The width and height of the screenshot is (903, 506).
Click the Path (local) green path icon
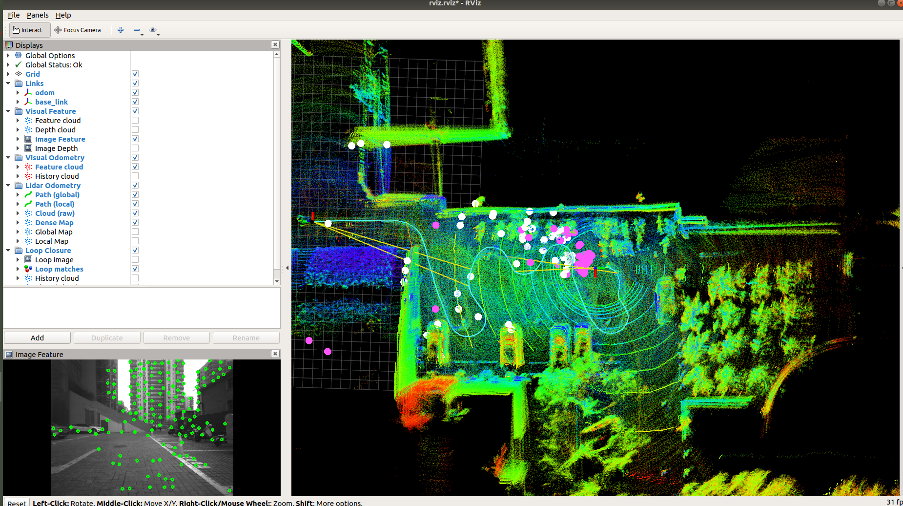click(x=28, y=204)
